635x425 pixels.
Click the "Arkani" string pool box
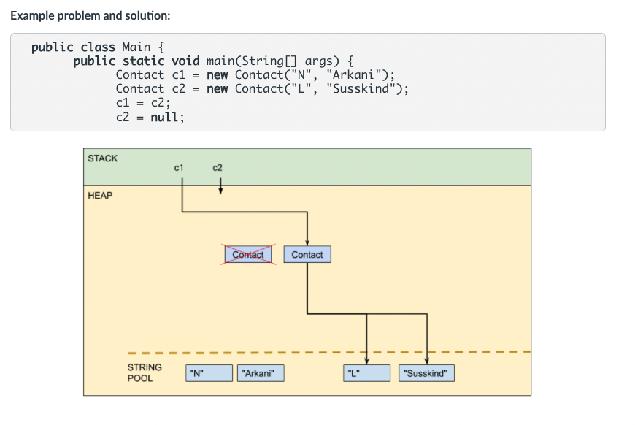click(x=261, y=372)
